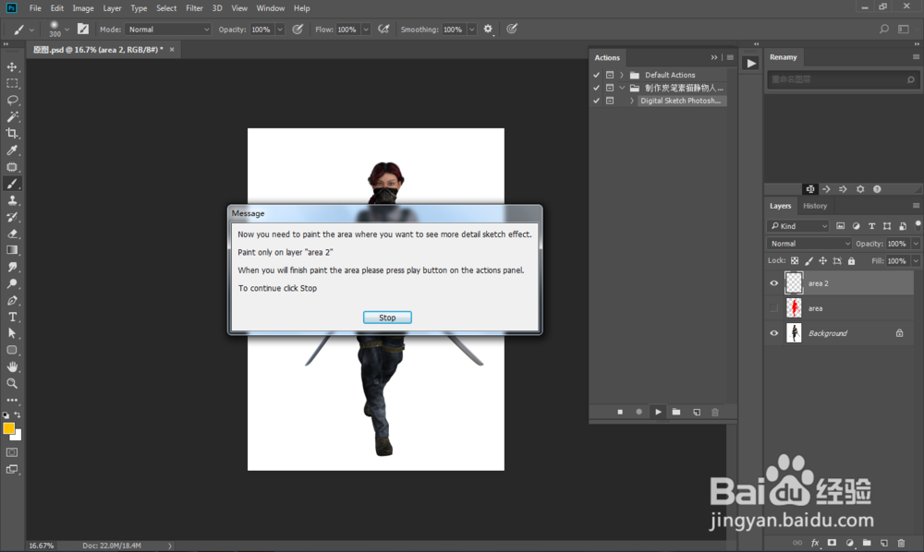Image resolution: width=924 pixels, height=552 pixels.
Task: Open smoothing options gear icon
Action: (488, 29)
